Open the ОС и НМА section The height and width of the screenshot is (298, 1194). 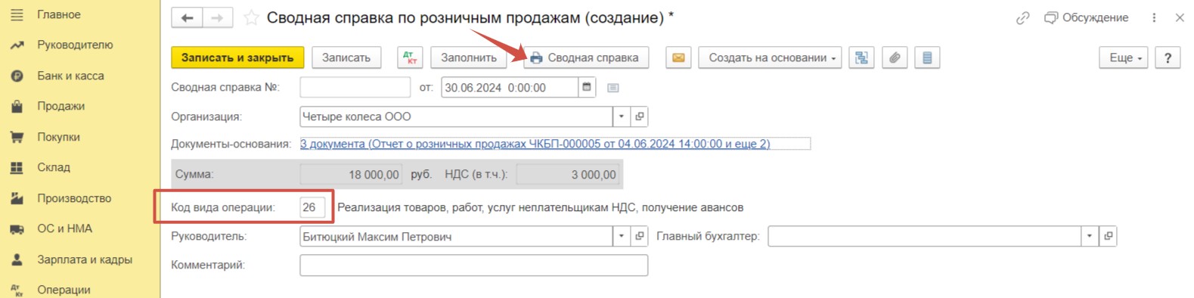(x=64, y=228)
